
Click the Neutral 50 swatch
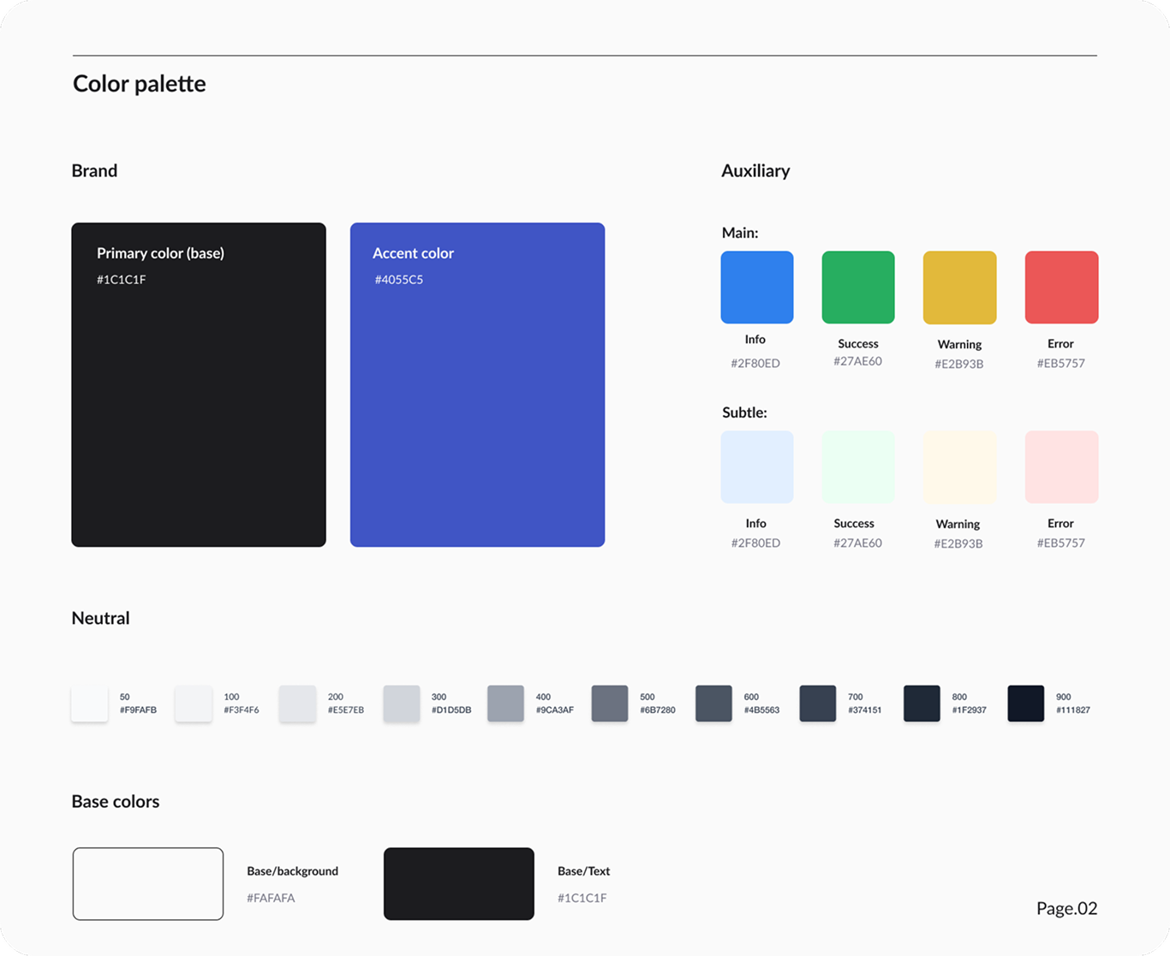[x=89, y=704]
